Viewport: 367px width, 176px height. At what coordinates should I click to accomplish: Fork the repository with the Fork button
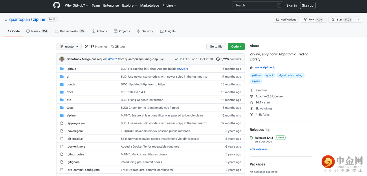tap(314, 20)
